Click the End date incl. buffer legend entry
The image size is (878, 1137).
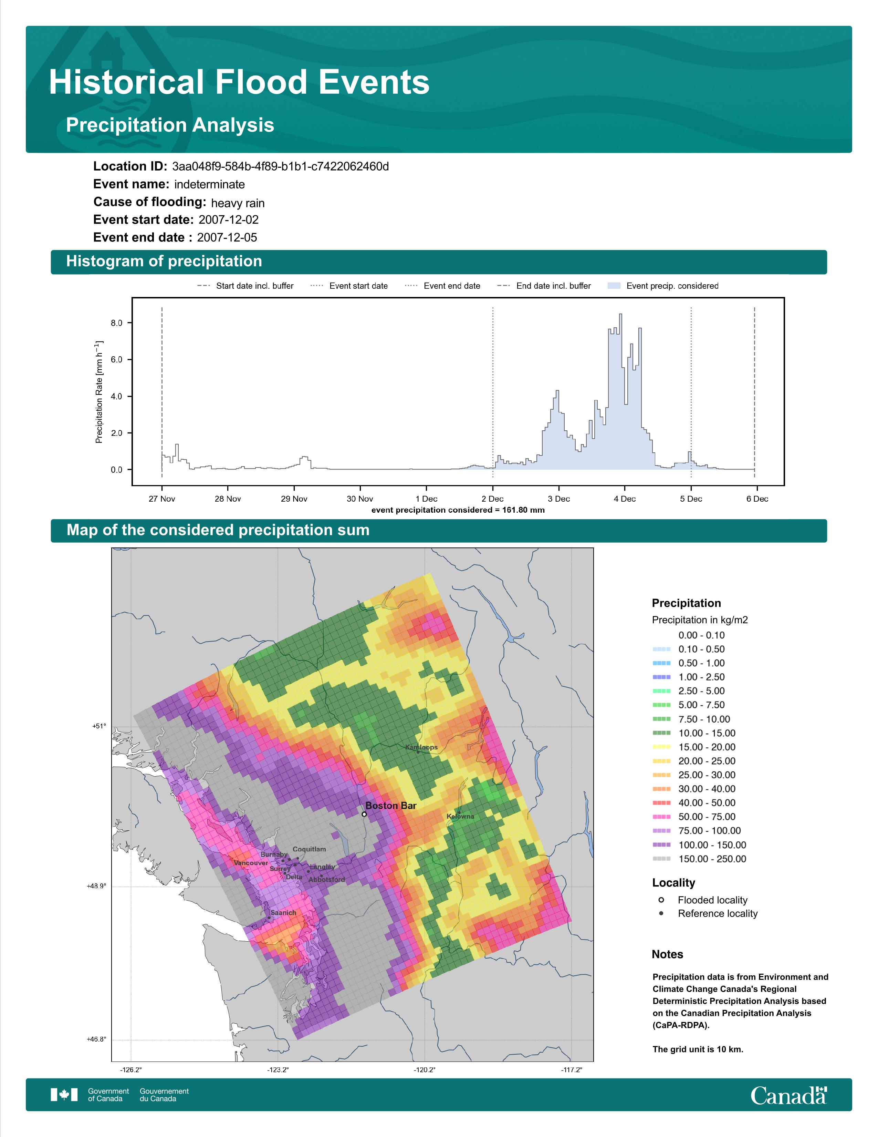tap(544, 286)
